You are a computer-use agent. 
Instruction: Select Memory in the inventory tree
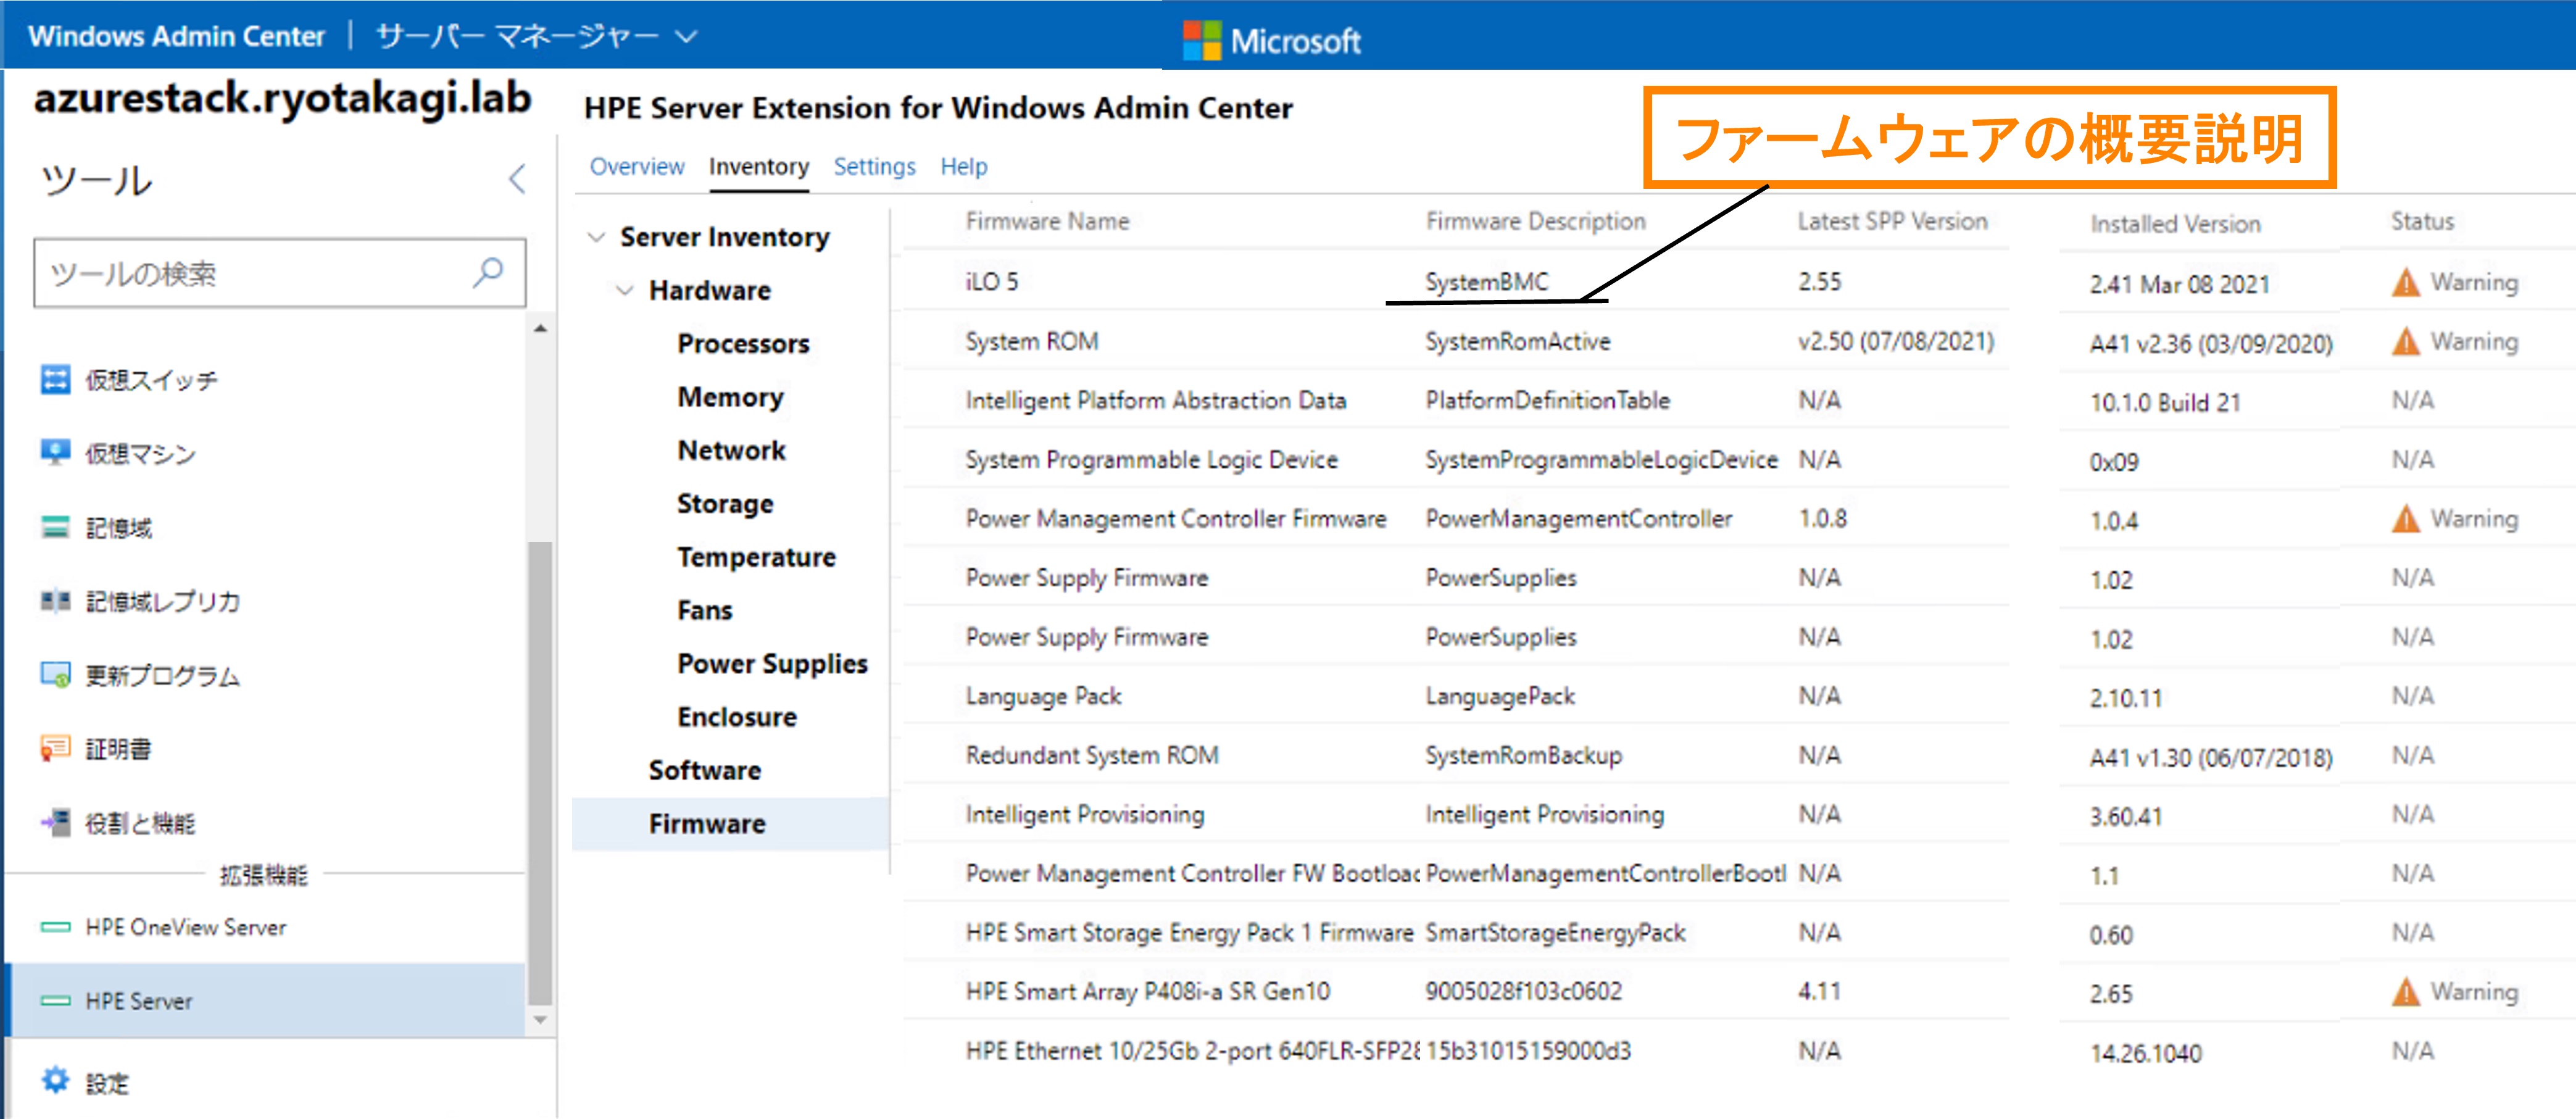(730, 397)
